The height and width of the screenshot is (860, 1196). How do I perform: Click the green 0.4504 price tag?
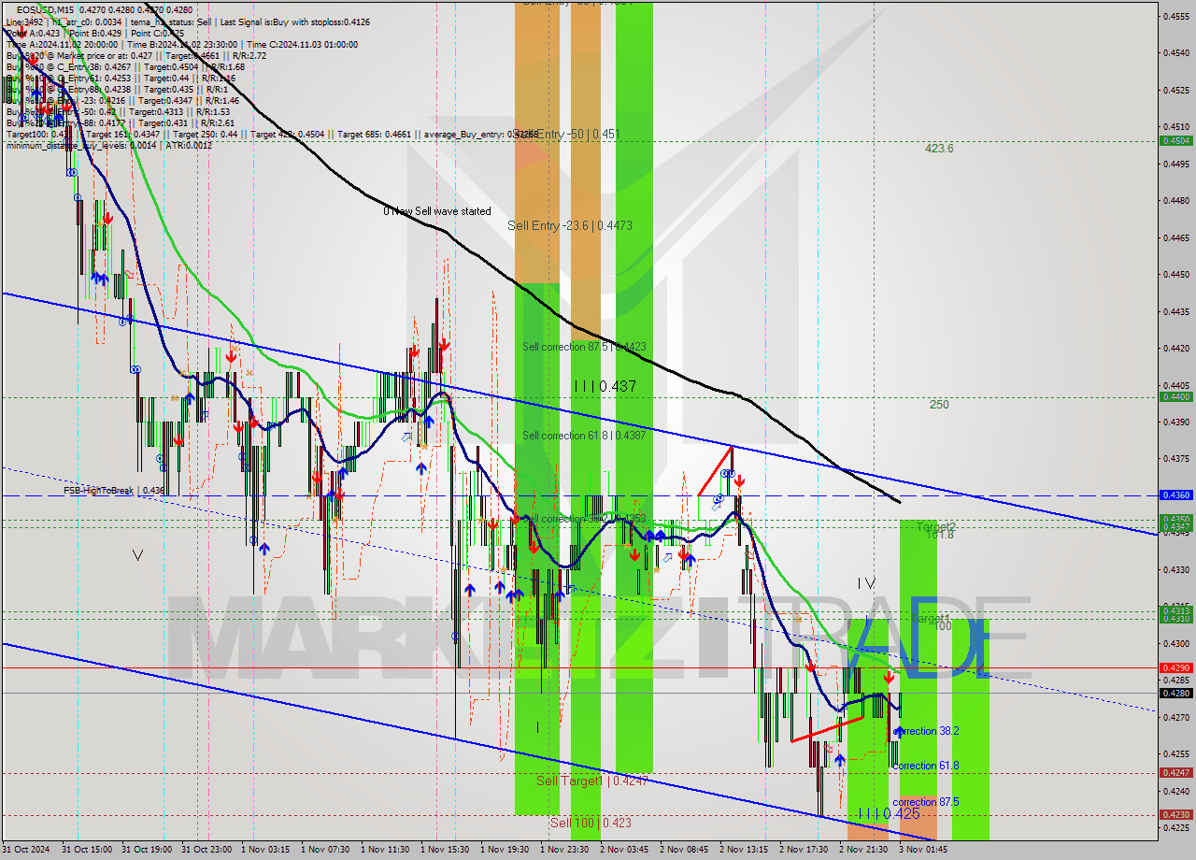tap(1175, 141)
